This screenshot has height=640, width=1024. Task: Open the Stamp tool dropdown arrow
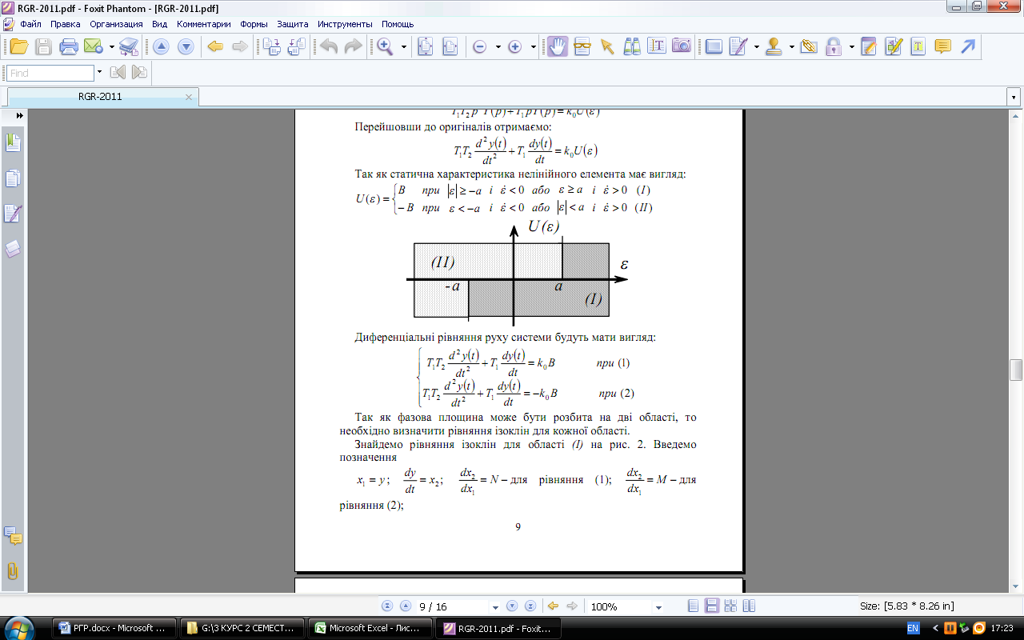pyautogui.click(x=792, y=46)
